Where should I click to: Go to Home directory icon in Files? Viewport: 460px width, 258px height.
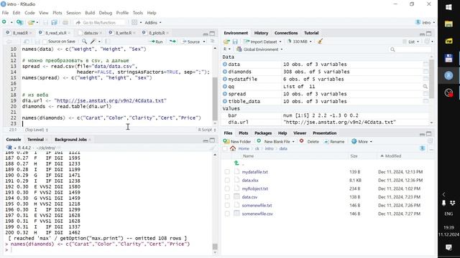coord(233,148)
